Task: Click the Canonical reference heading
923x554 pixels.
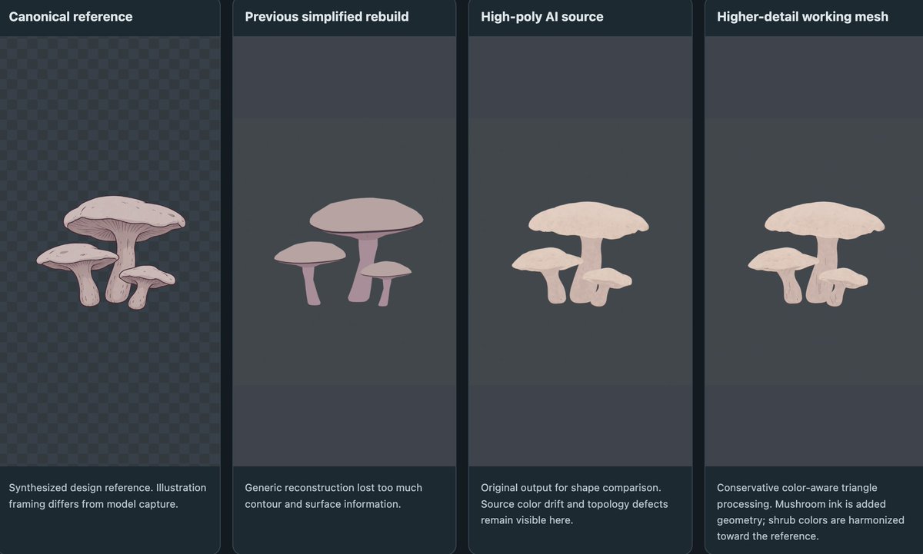Action: [x=71, y=16]
